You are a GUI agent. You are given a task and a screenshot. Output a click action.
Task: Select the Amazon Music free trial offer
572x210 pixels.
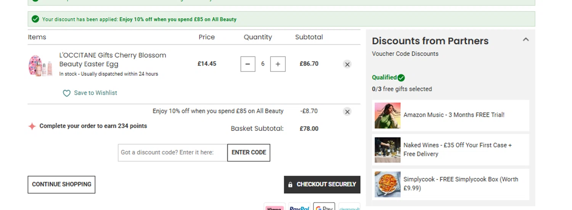pyautogui.click(x=451, y=115)
